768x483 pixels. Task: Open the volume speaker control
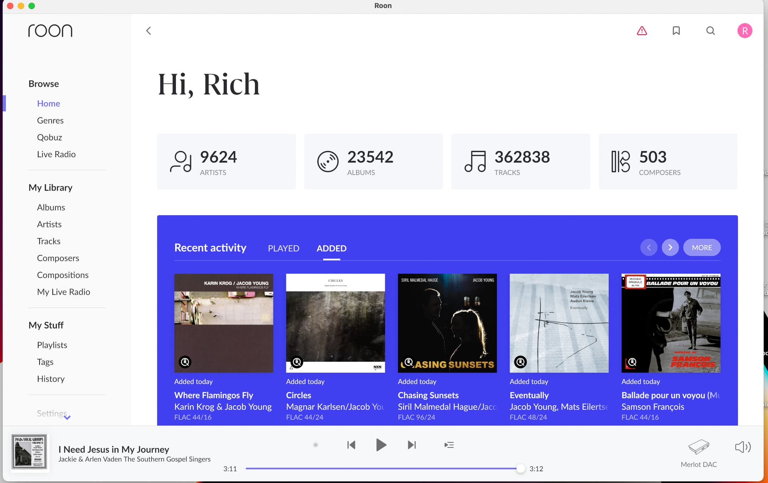click(742, 447)
